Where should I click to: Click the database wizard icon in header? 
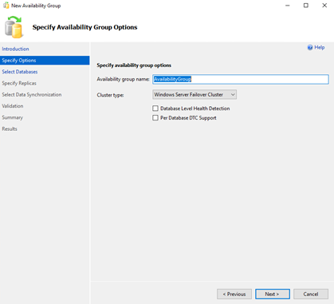[x=14, y=27]
